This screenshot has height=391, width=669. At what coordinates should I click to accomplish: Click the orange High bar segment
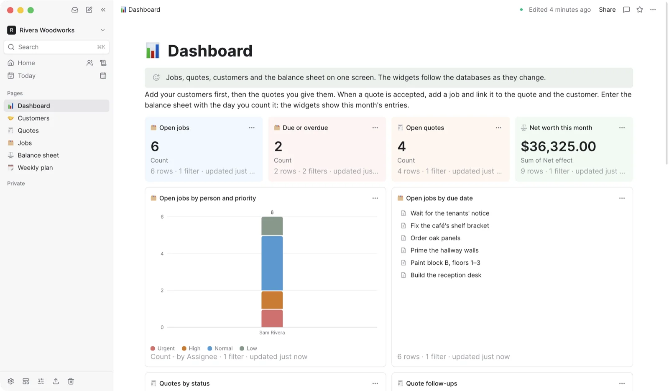[272, 300]
